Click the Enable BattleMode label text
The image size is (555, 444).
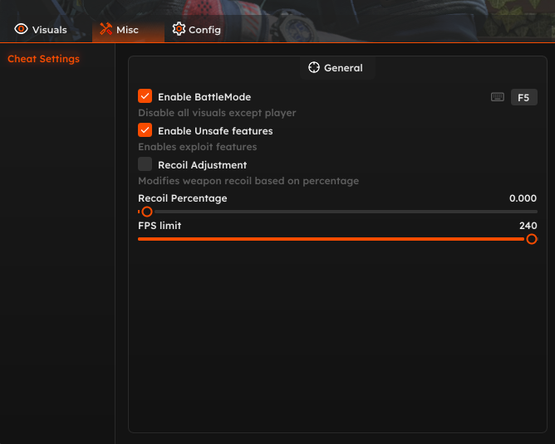204,97
